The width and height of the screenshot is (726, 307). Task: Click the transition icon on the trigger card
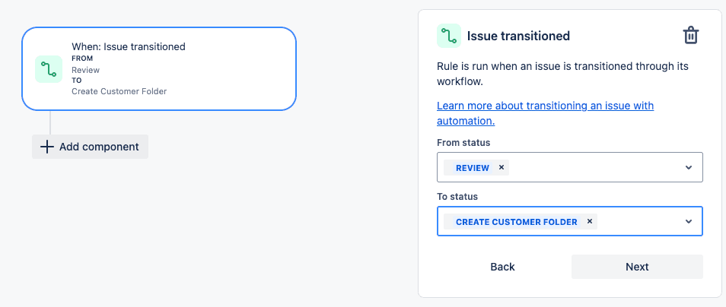[49, 69]
